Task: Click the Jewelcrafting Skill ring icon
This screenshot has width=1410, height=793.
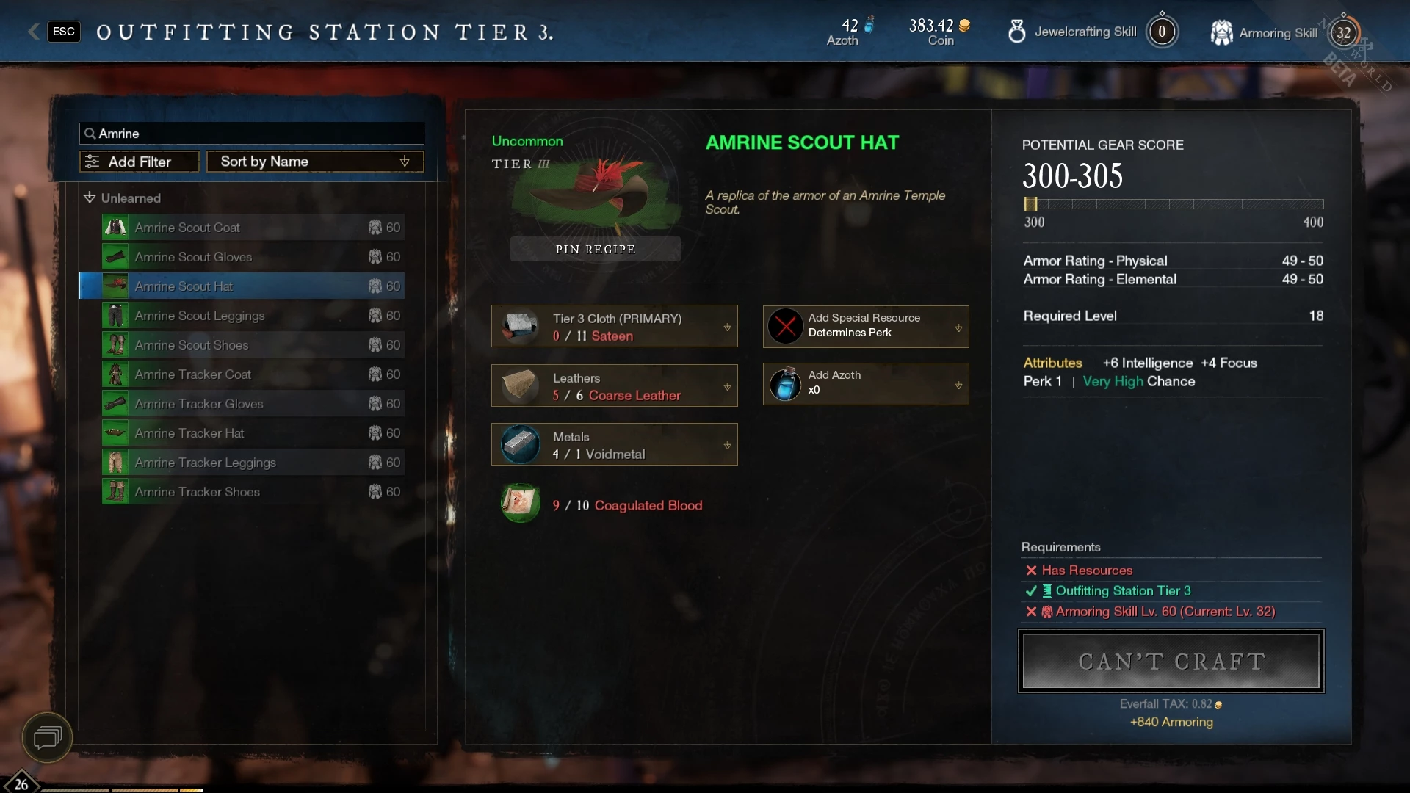Action: (1016, 32)
